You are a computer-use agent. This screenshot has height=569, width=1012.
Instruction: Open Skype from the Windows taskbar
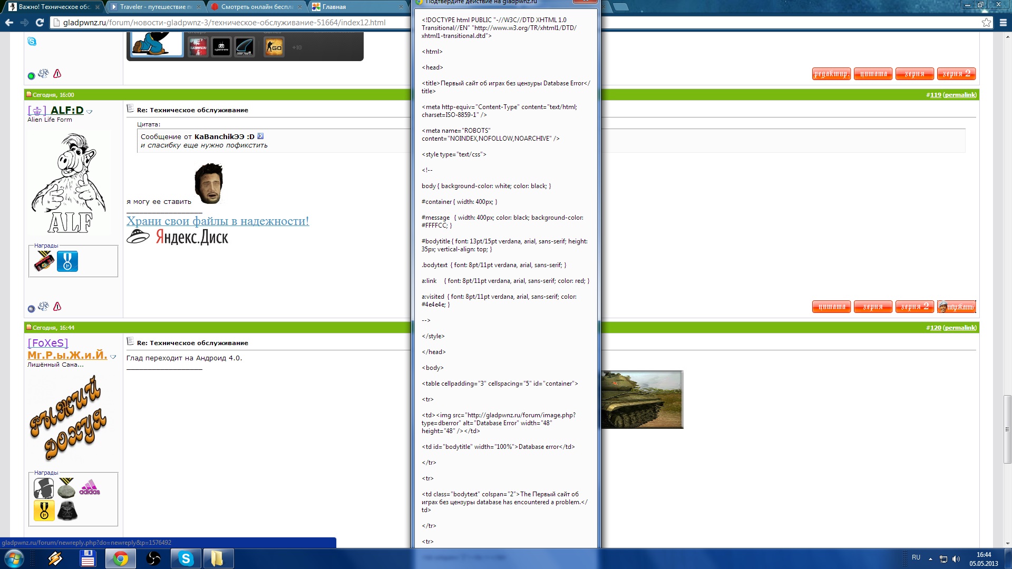coord(186,558)
